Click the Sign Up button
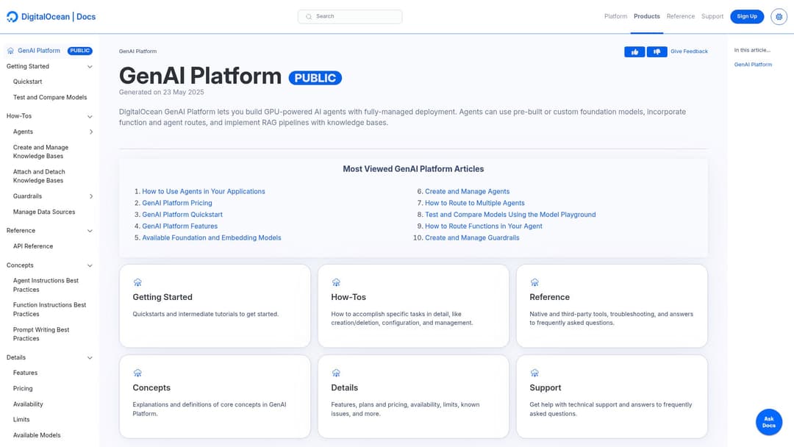794x447 pixels. click(747, 16)
